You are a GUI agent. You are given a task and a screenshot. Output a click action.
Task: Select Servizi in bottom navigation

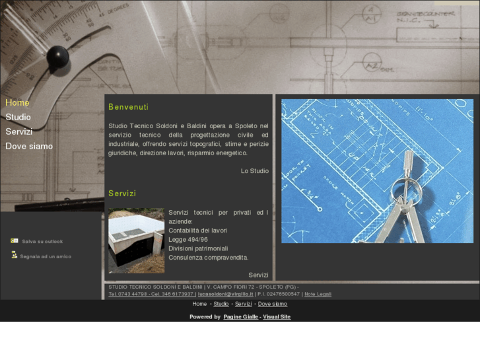pos(244,304)
